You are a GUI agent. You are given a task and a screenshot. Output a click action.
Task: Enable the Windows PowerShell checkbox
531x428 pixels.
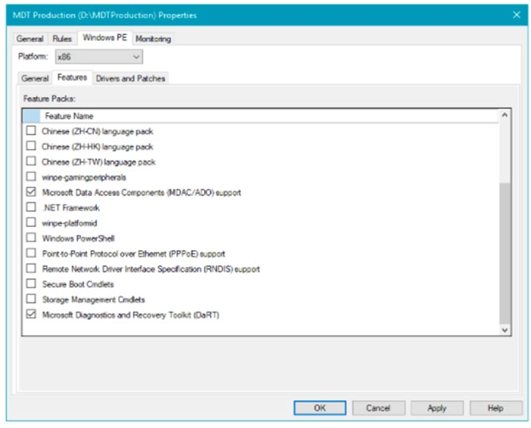(31, 237)
